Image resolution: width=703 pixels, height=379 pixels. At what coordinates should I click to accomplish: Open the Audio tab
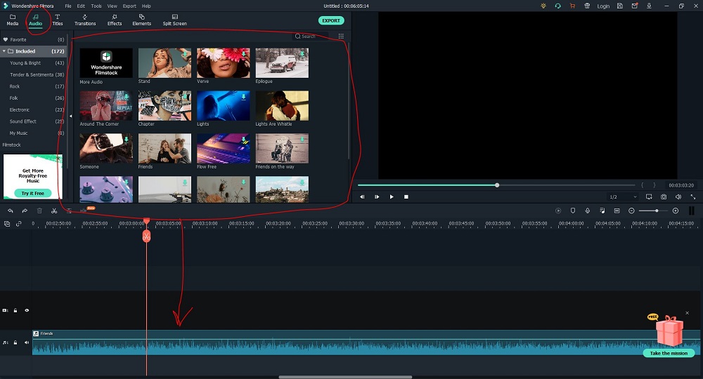click(35, 20)
